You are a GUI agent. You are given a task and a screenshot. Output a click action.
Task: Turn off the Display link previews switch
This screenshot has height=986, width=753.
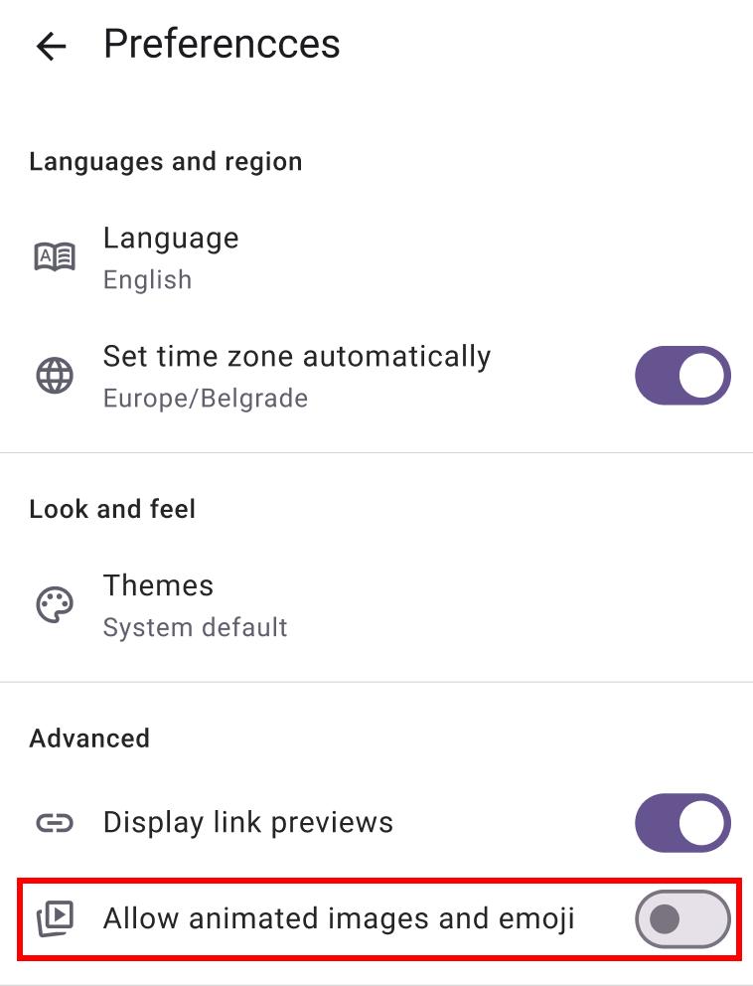[x=682, y=822]
